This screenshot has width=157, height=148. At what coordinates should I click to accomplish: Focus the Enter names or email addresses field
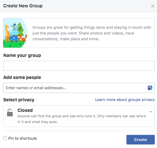pos(79,88)
